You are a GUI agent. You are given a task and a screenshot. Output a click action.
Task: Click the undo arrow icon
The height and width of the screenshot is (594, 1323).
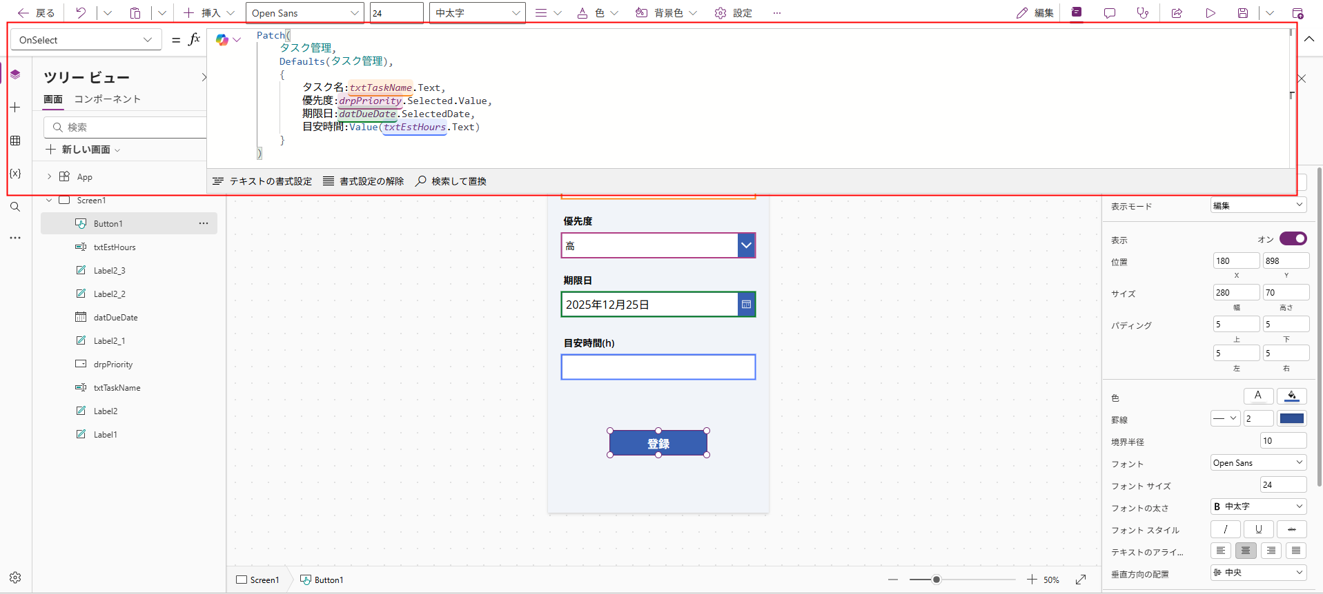pos(81,13)
